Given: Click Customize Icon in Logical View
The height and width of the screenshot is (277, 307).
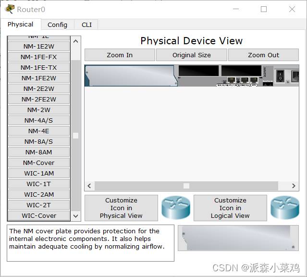Looking at the screenshot, I should (x=230, y=208).
